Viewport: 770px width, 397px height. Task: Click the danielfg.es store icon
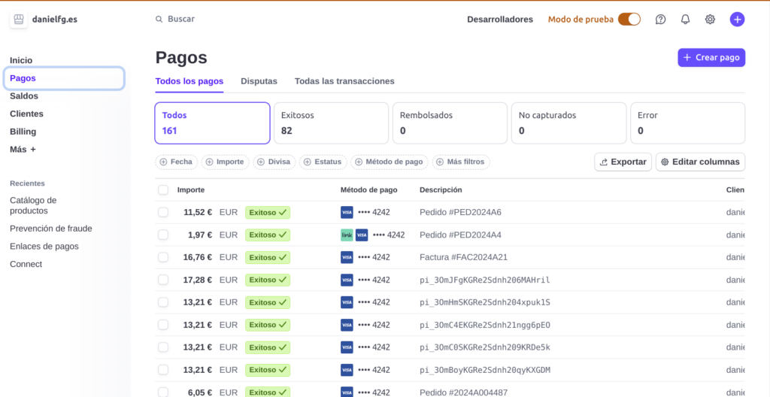click(19, 20)
